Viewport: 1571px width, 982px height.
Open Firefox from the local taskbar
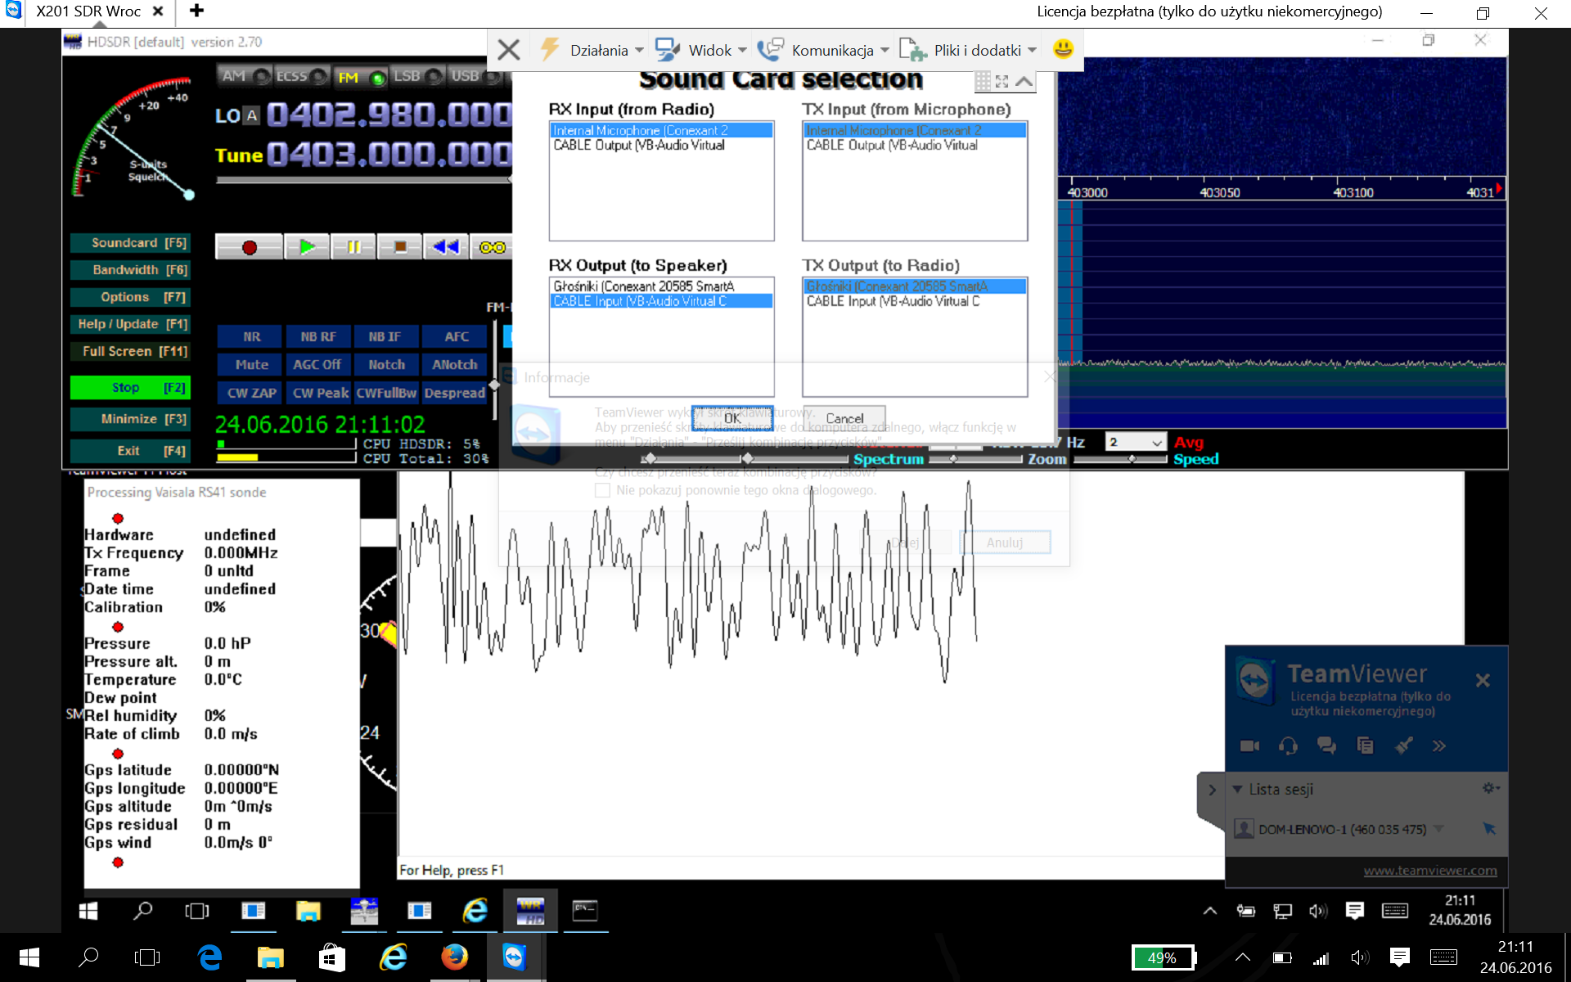coord(454,957)
